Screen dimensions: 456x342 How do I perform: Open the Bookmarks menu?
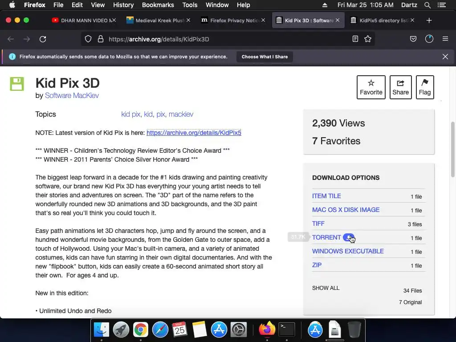158,5
